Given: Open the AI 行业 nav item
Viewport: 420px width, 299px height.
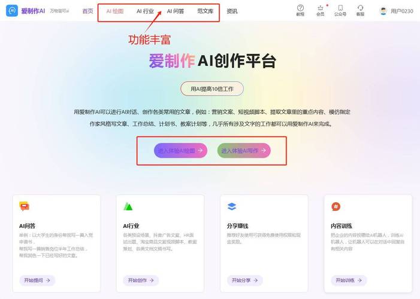Looking at the screenshot, I should pos(145,11).
